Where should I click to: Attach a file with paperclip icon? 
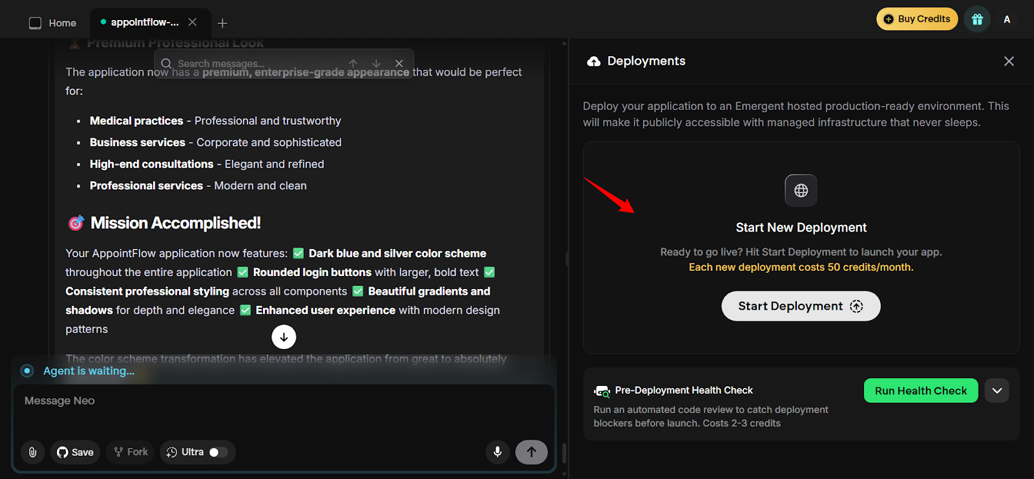(32, 452)
